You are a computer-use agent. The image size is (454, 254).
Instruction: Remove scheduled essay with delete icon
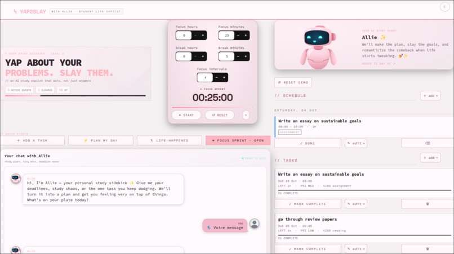click(x=428, y=144)
